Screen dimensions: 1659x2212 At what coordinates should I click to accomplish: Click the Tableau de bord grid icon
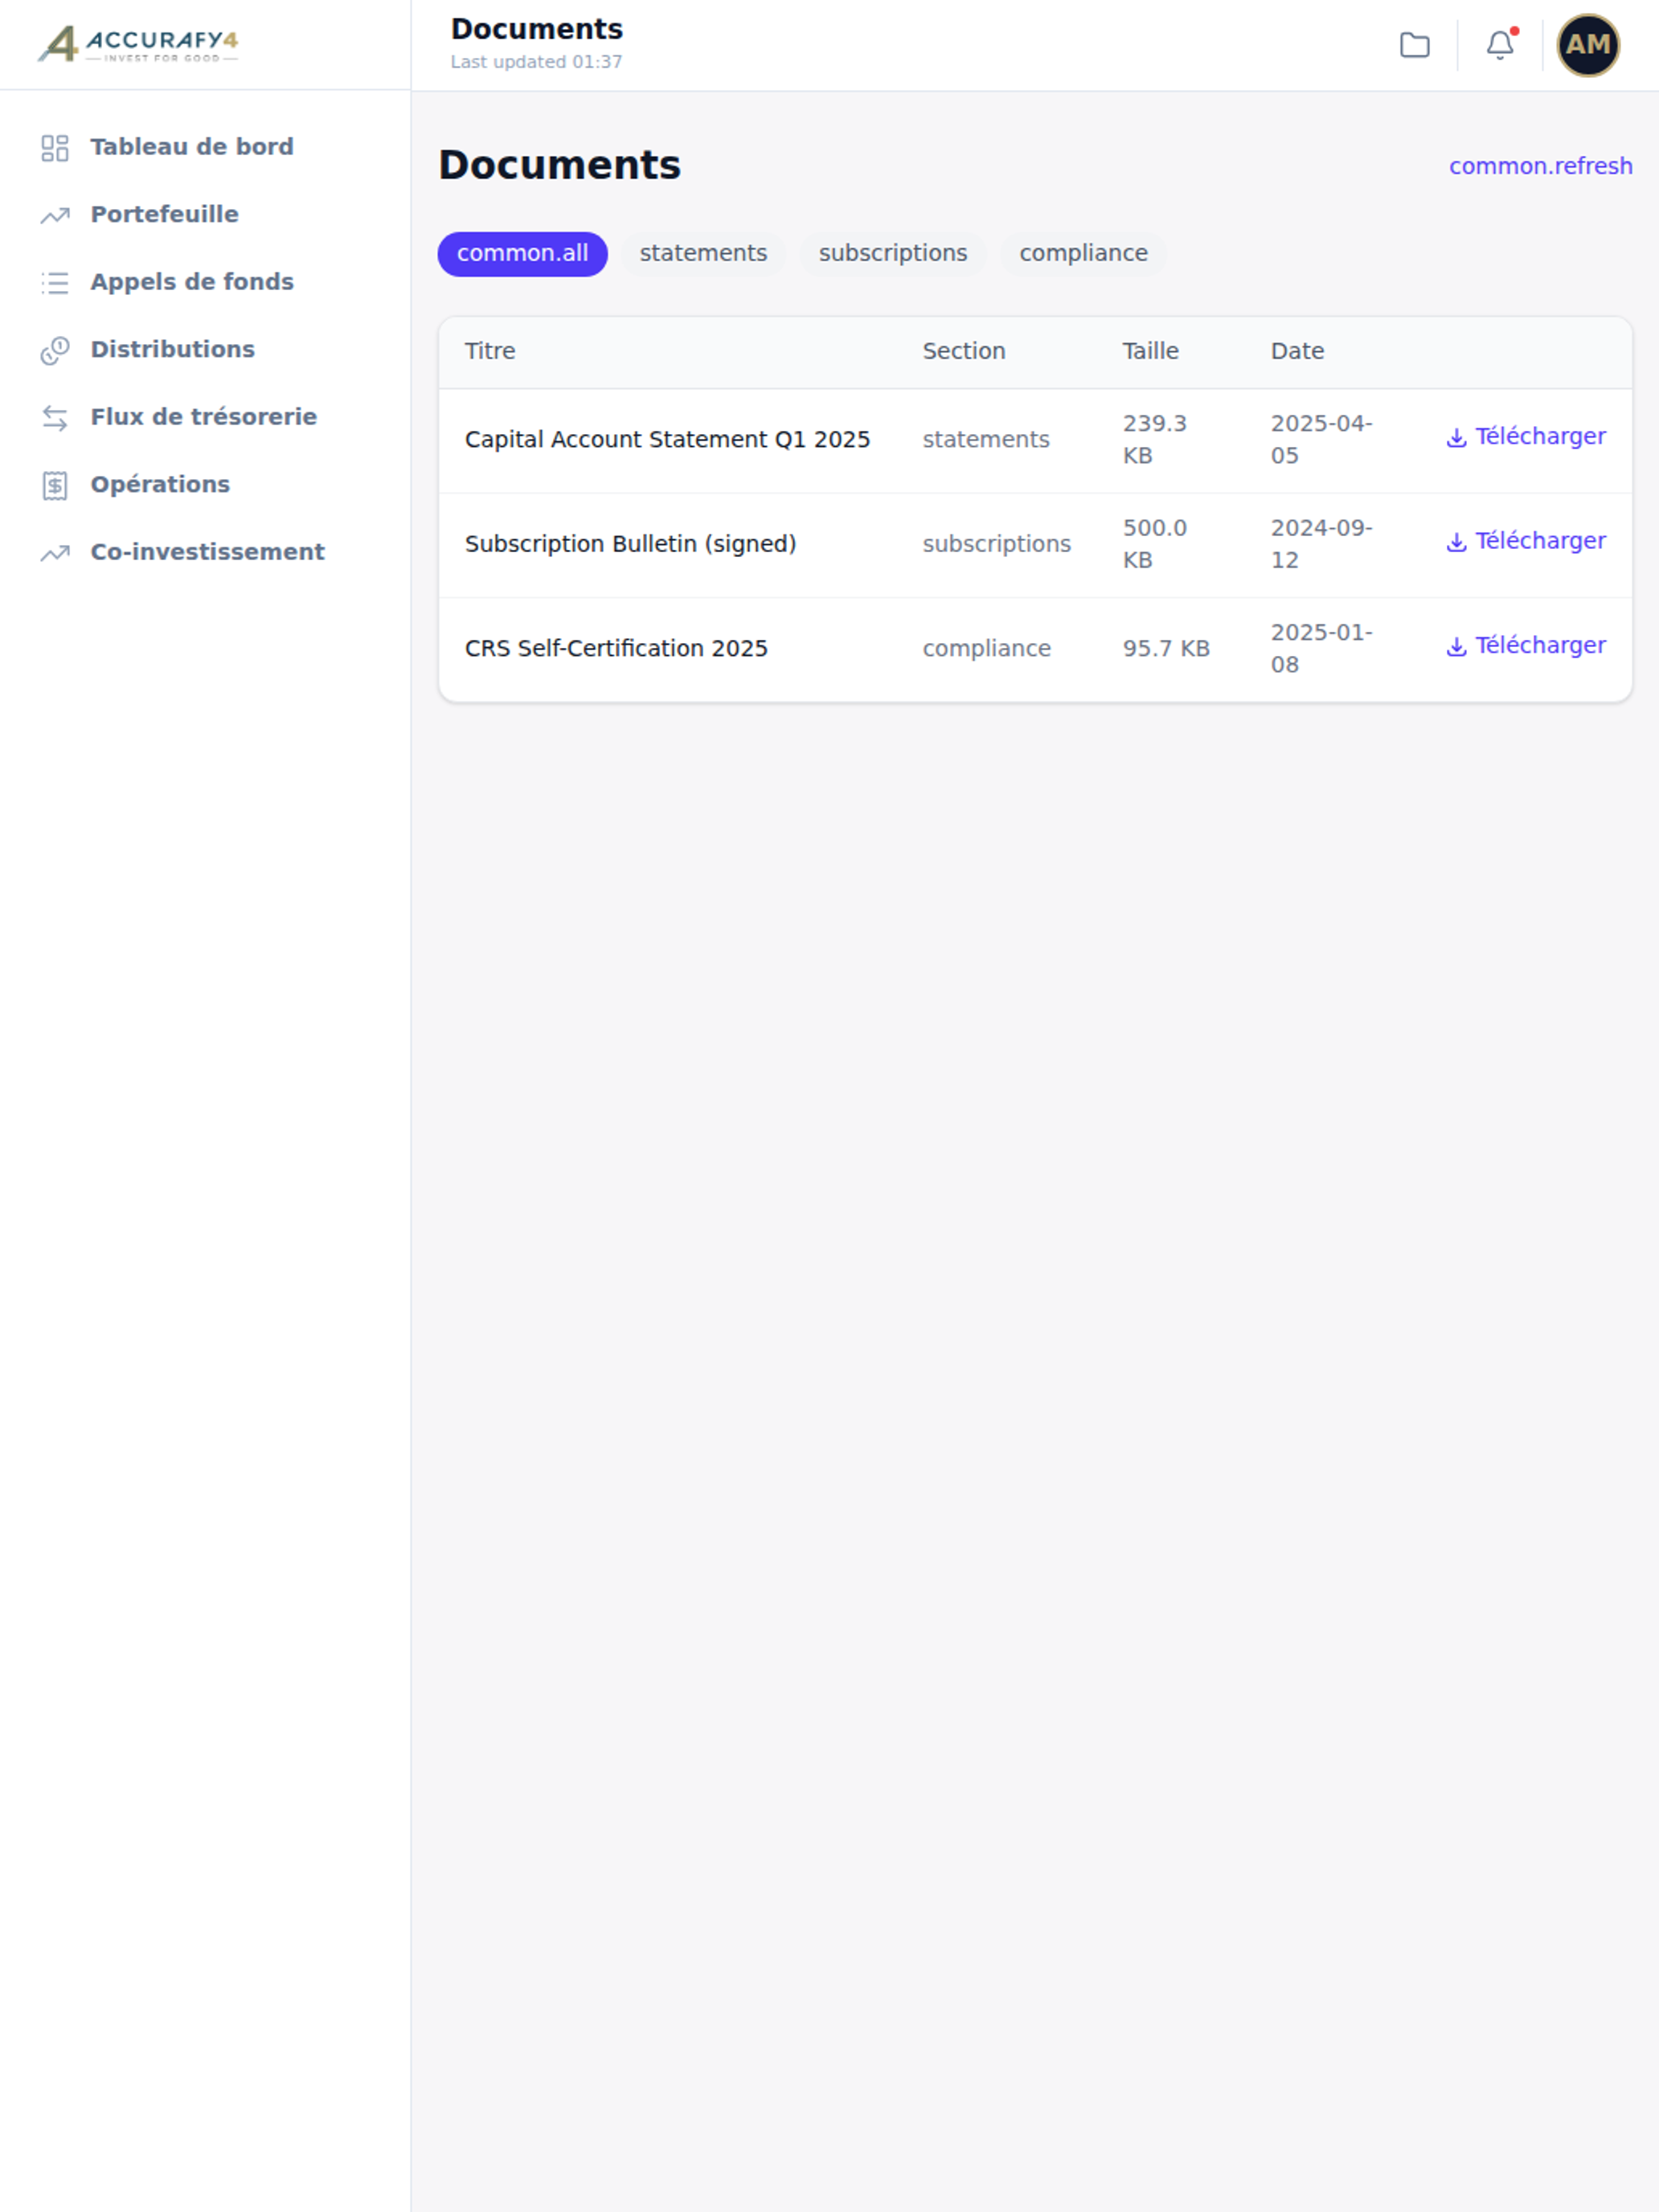pos(55,148)
